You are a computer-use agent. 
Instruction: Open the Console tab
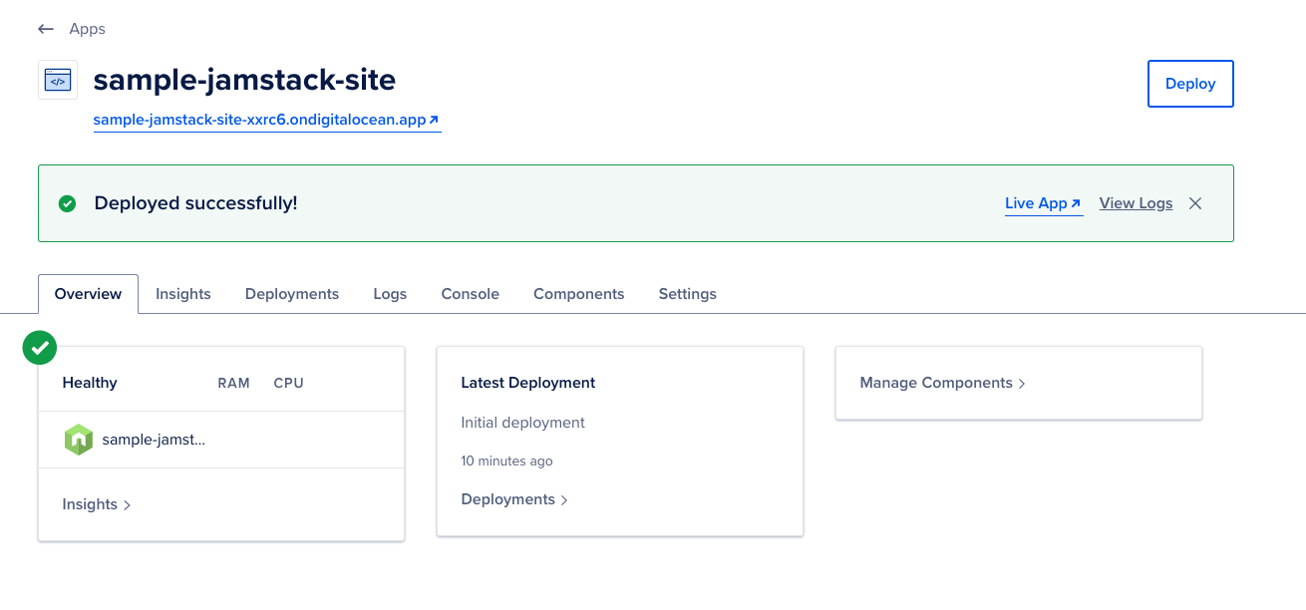click(x=471, y=294)
